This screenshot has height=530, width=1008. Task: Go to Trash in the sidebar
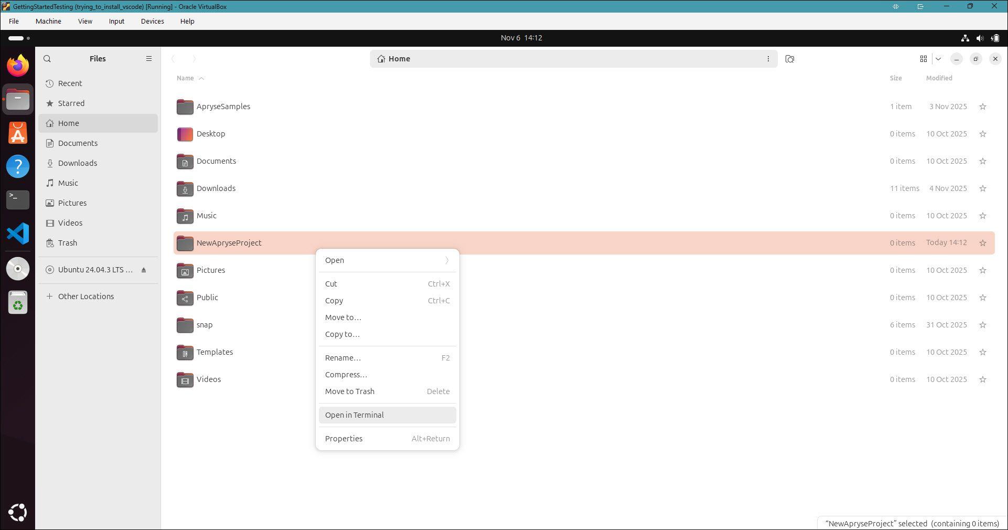(68, 243)
